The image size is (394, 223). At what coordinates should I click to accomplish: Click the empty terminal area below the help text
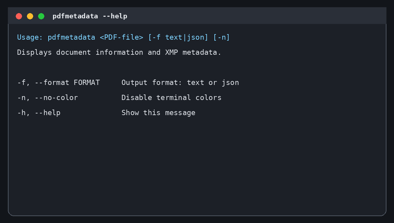pos(197,164)
